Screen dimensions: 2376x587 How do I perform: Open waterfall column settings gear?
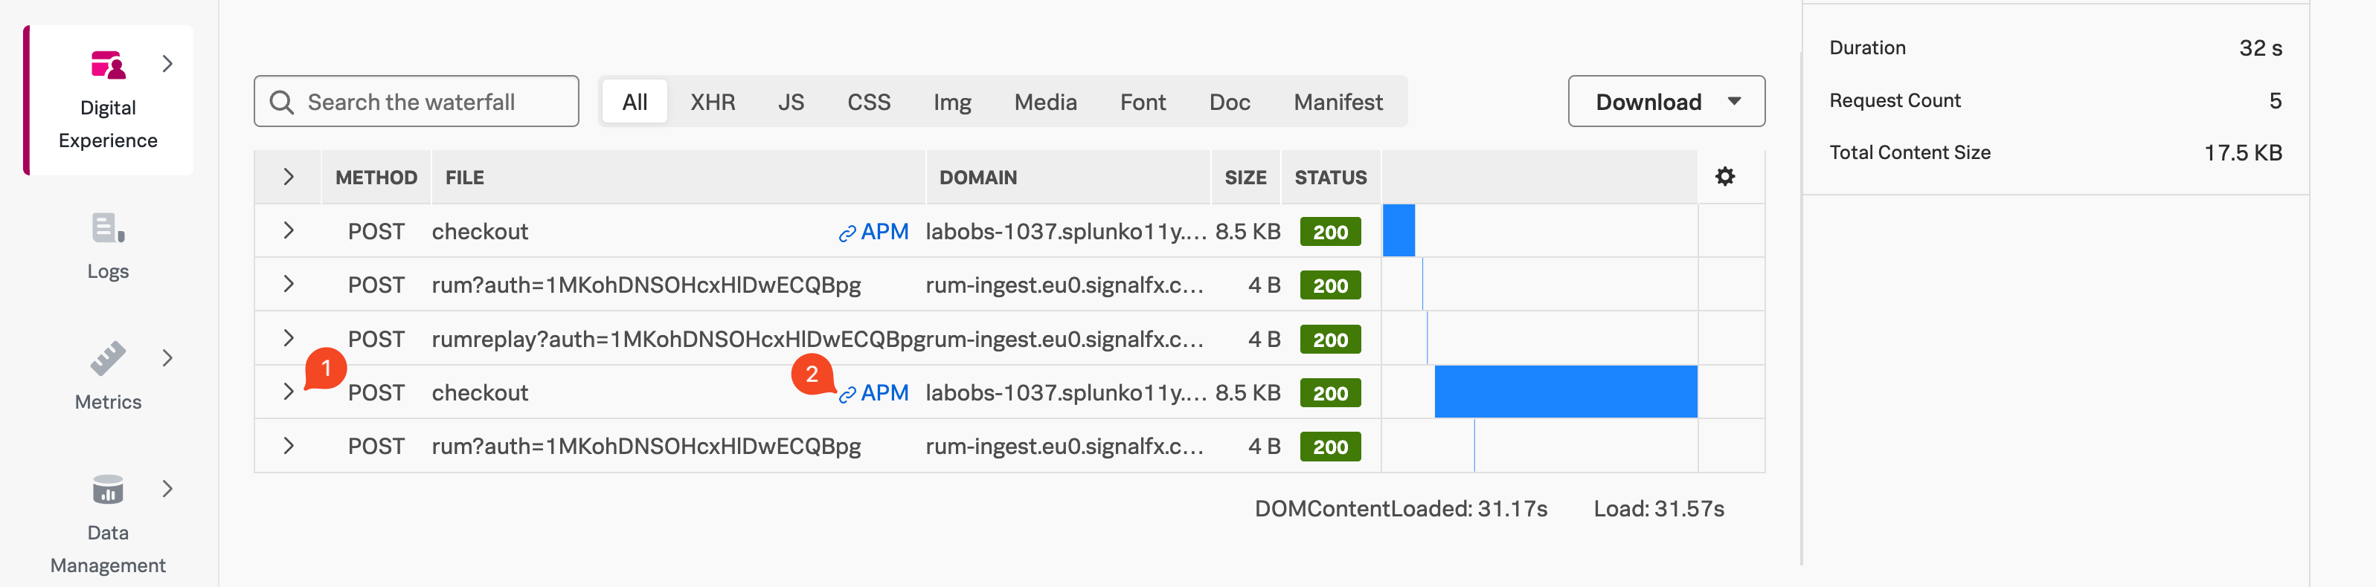point(1725,177)
